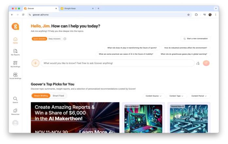Viewport: 228px width, 144px height.
Task: Expand the Content Source dropdown
Action: (153, 96)
